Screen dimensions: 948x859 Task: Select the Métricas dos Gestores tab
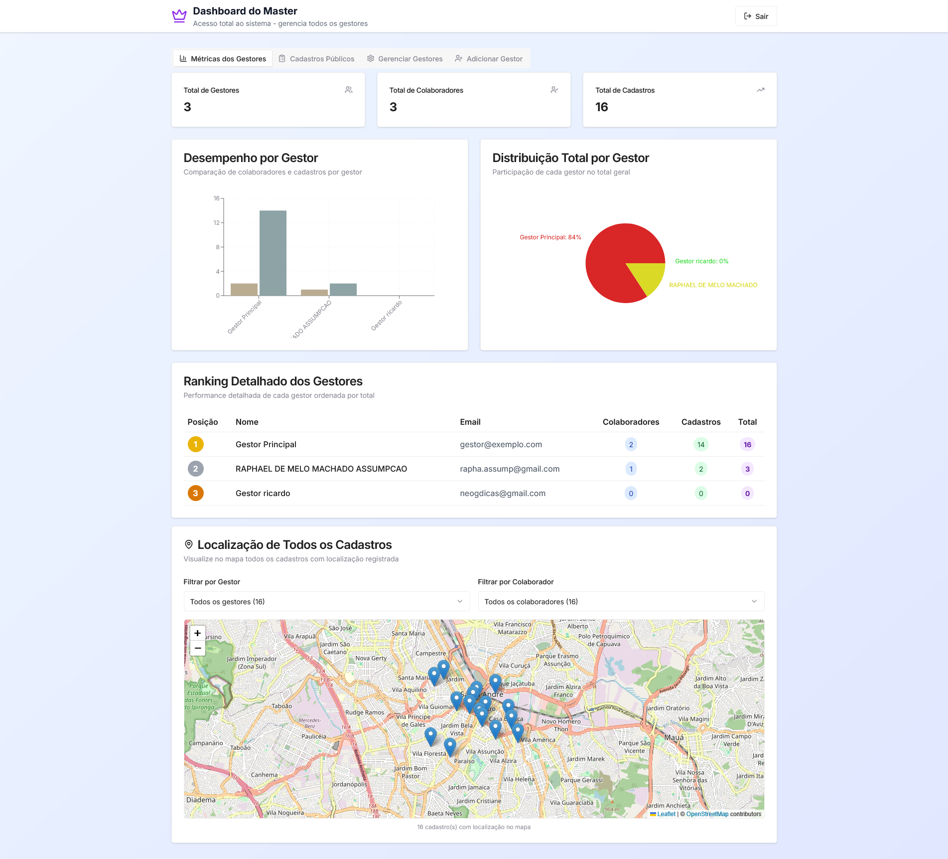[223, 59]
